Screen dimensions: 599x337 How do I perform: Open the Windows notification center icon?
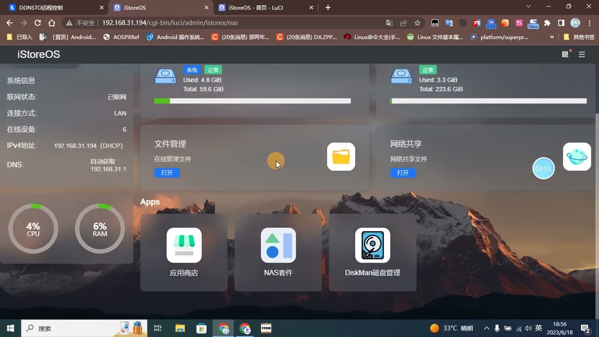(585, 328)
